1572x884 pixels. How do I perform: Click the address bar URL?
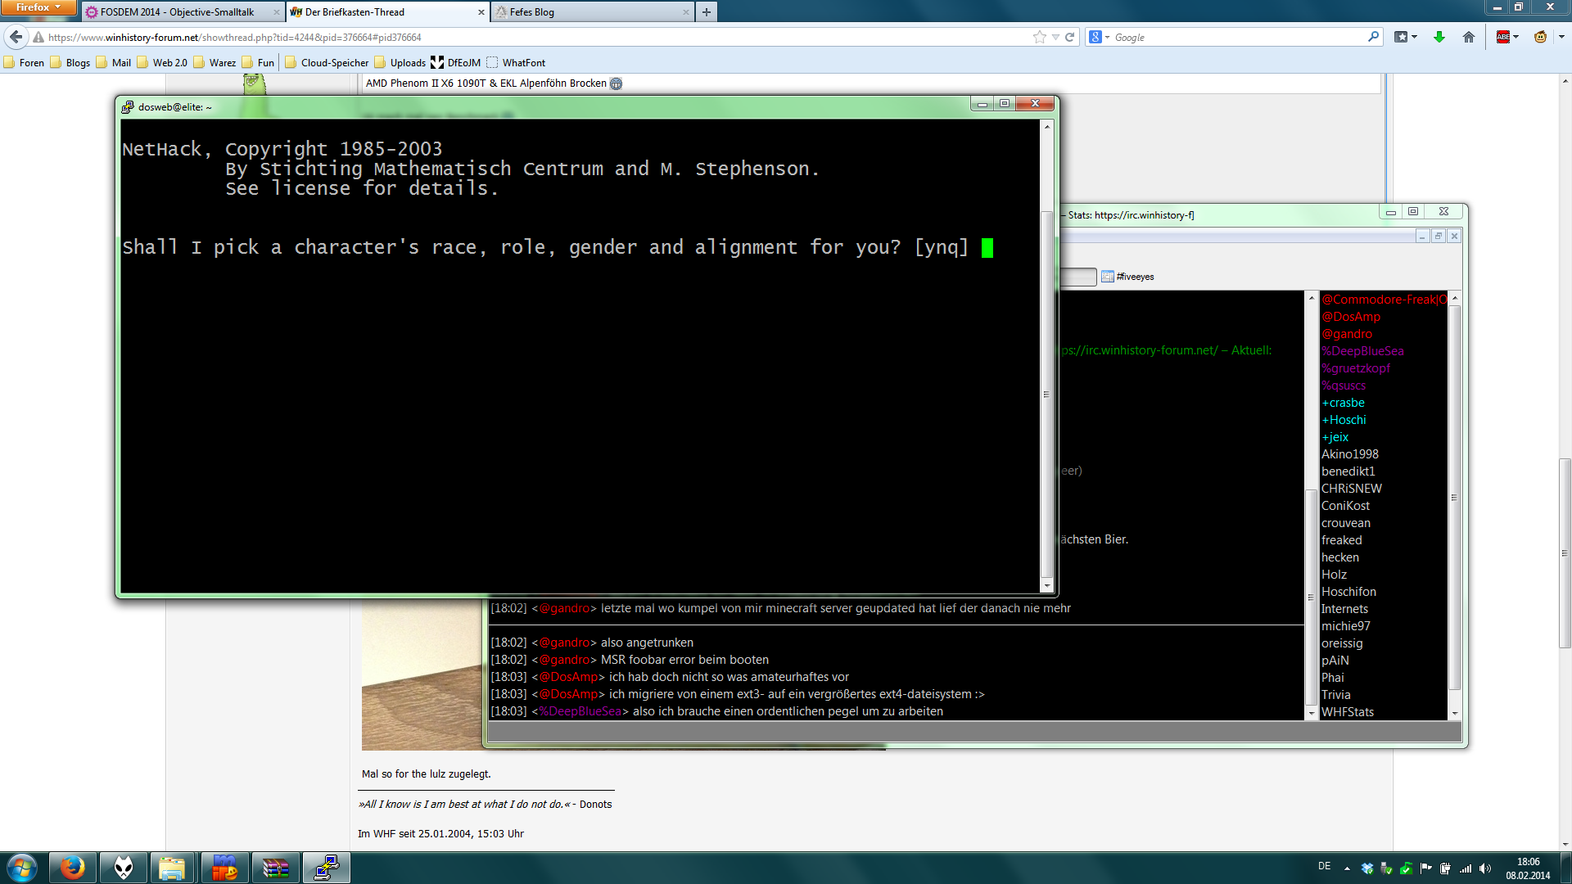234,37
